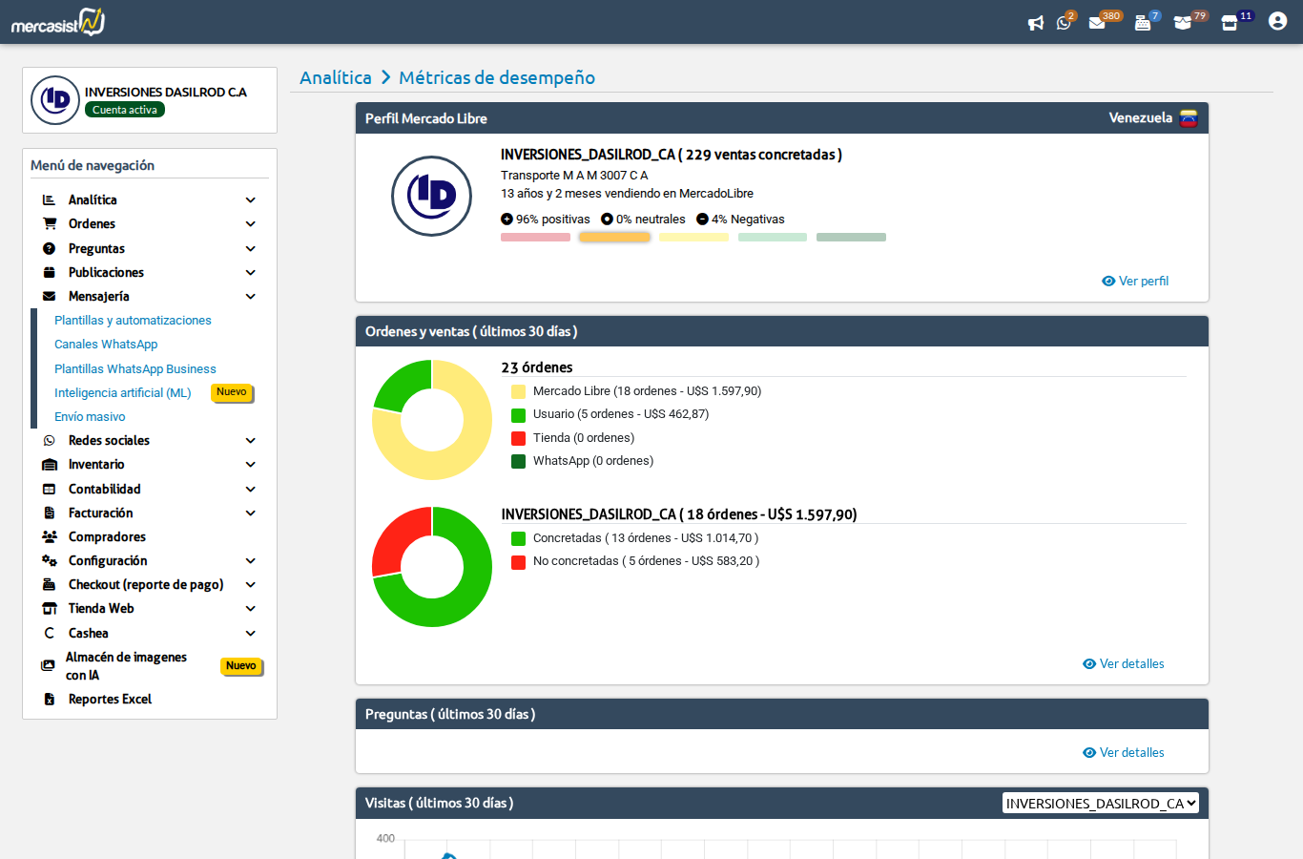
Task: Click Ver detalles in Ordenes y ventas
Action: point(1124,663)
